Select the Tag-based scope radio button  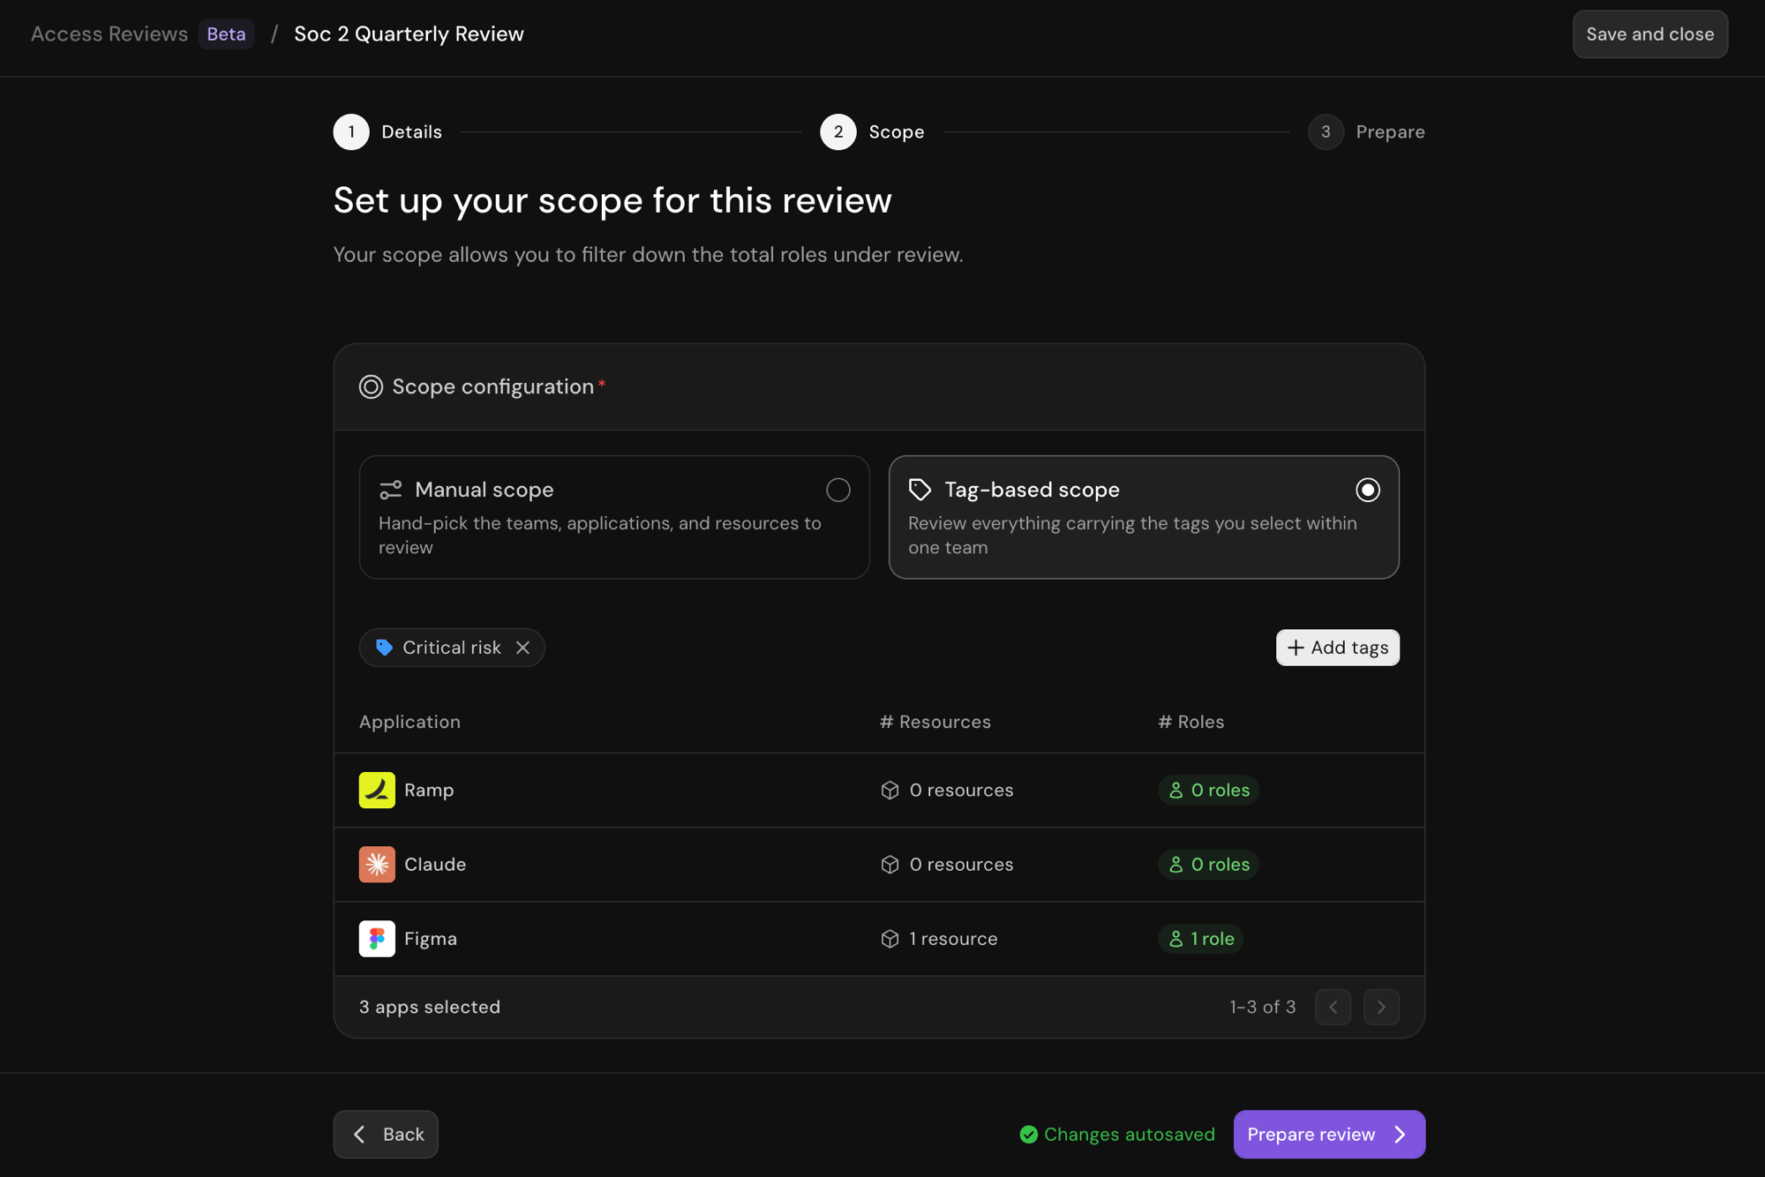(x=1368, y=490)
